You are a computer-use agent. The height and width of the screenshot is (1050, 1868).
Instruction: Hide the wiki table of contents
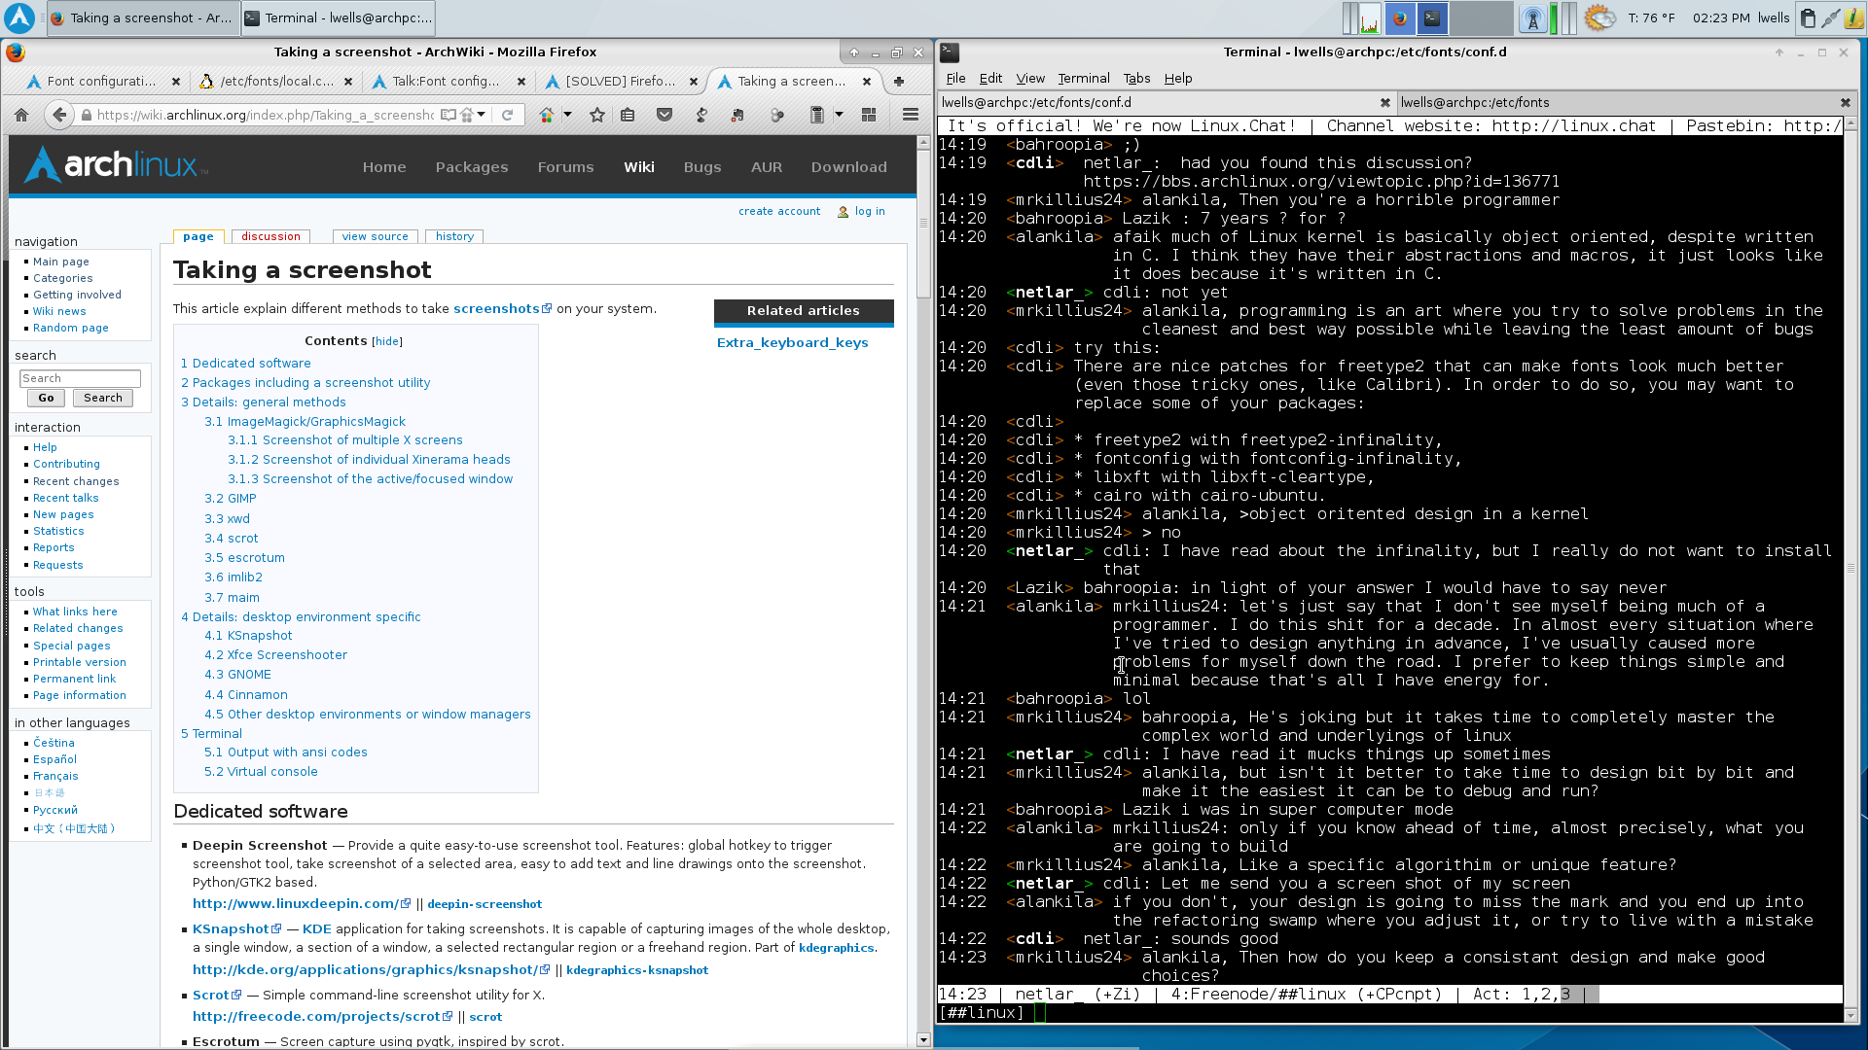tap(387, 342)
